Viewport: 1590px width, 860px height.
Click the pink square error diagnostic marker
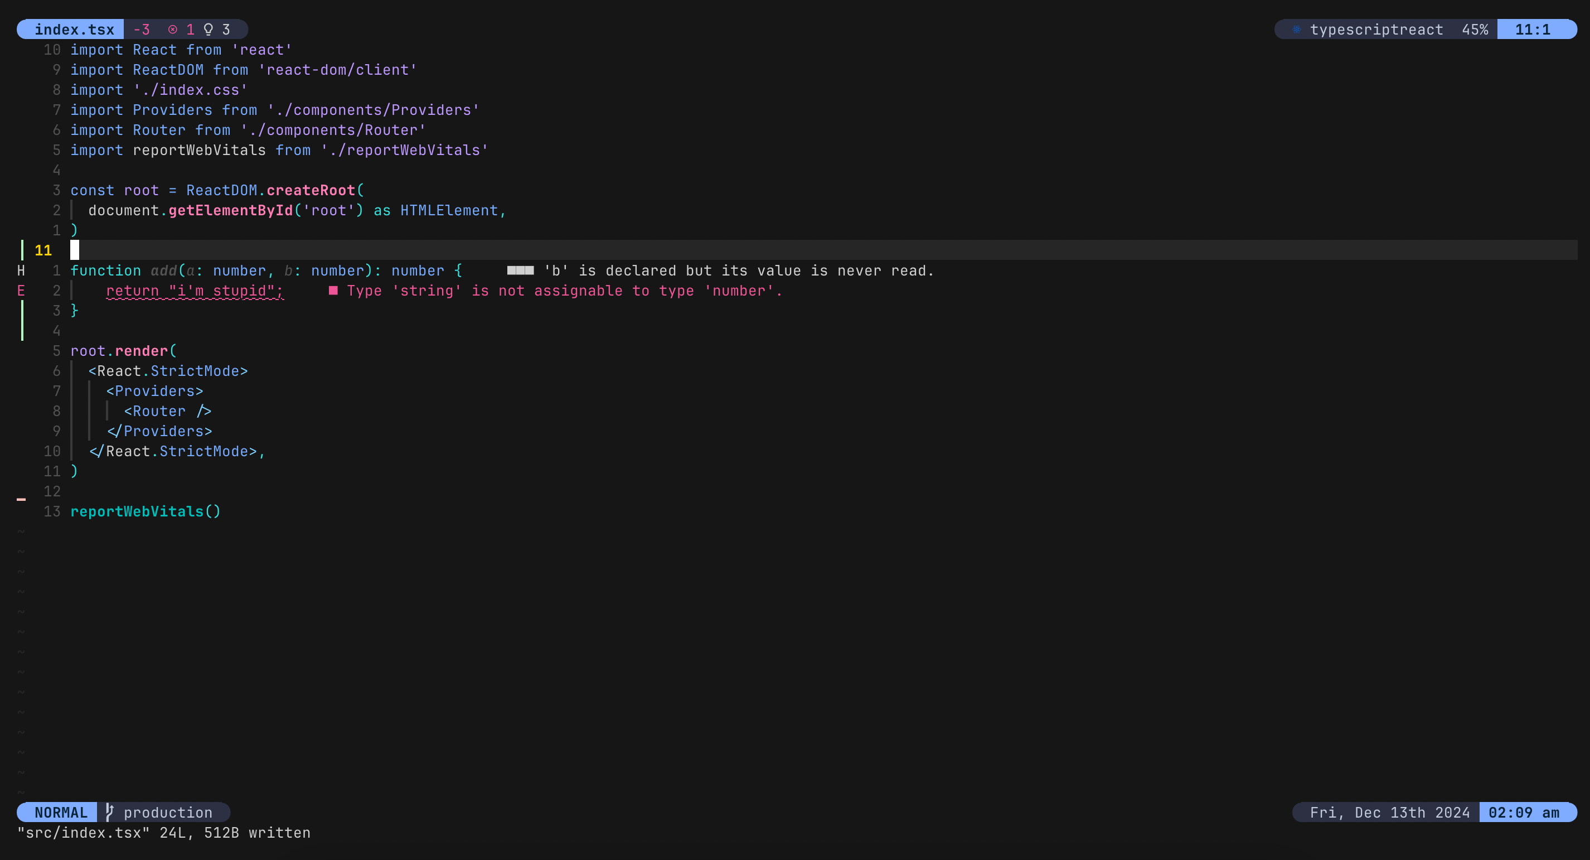[333, 291]
